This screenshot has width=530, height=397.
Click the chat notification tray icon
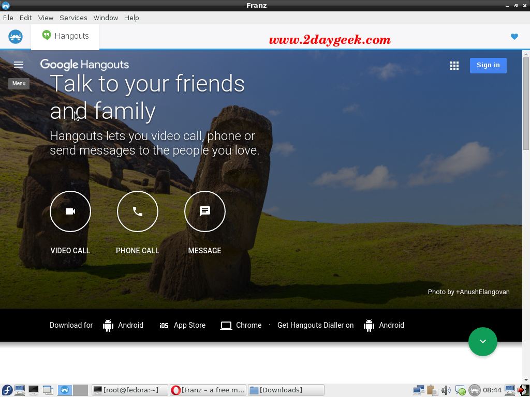(x=460, y=390)
